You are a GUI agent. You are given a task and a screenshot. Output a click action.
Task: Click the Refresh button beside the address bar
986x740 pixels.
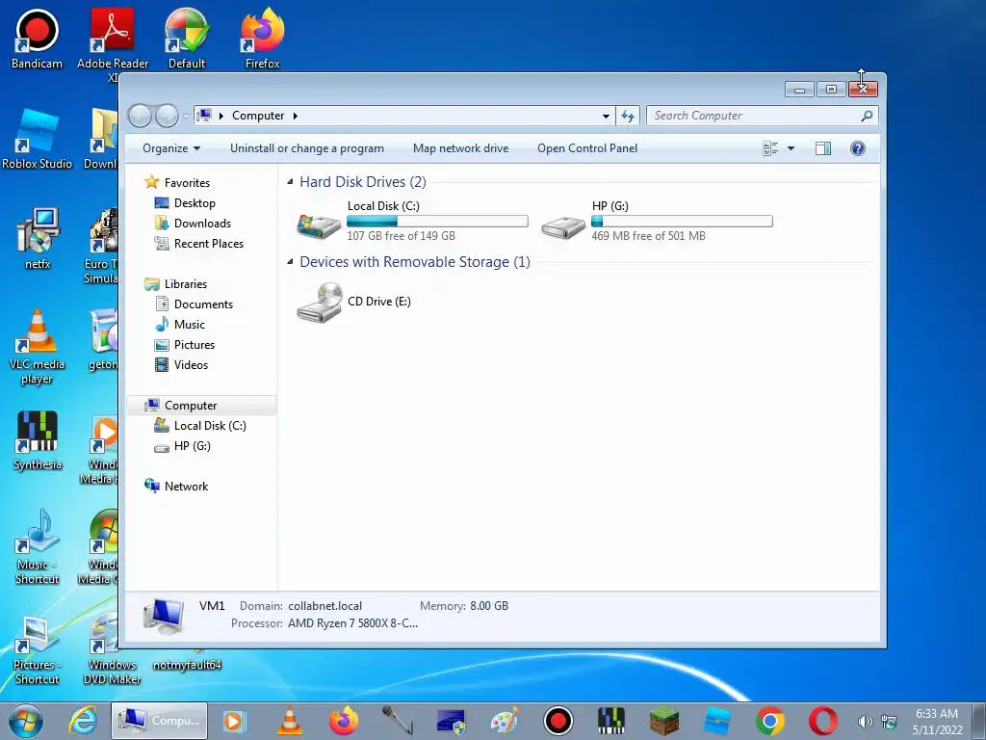point(628,116)
